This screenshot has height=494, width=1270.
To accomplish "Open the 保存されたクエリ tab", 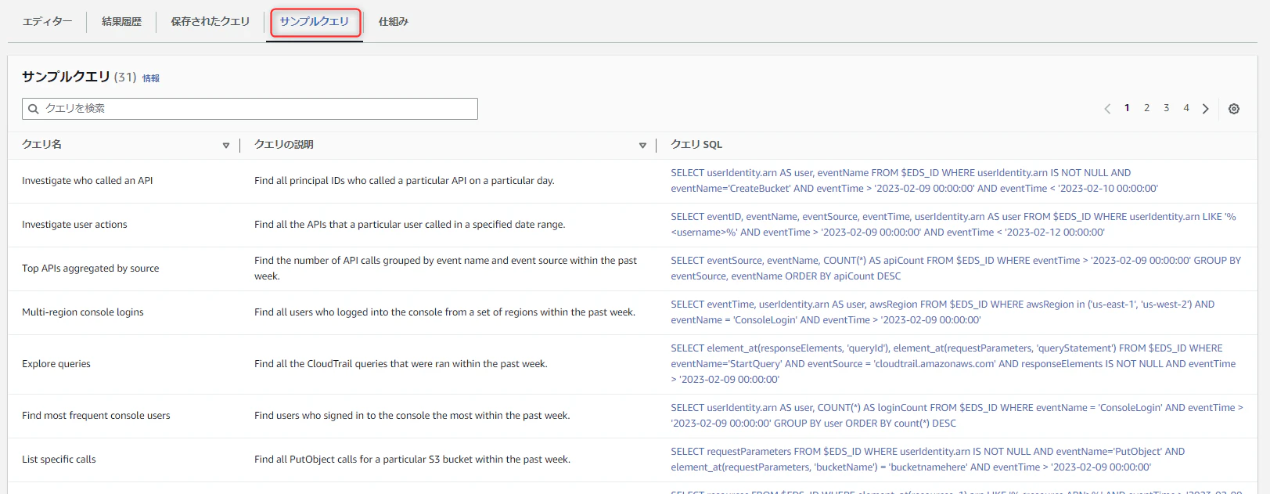I will coord(210,22).
